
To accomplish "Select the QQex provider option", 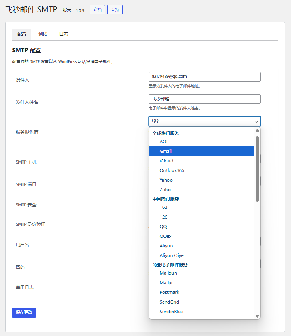I will tap(201, 236).
